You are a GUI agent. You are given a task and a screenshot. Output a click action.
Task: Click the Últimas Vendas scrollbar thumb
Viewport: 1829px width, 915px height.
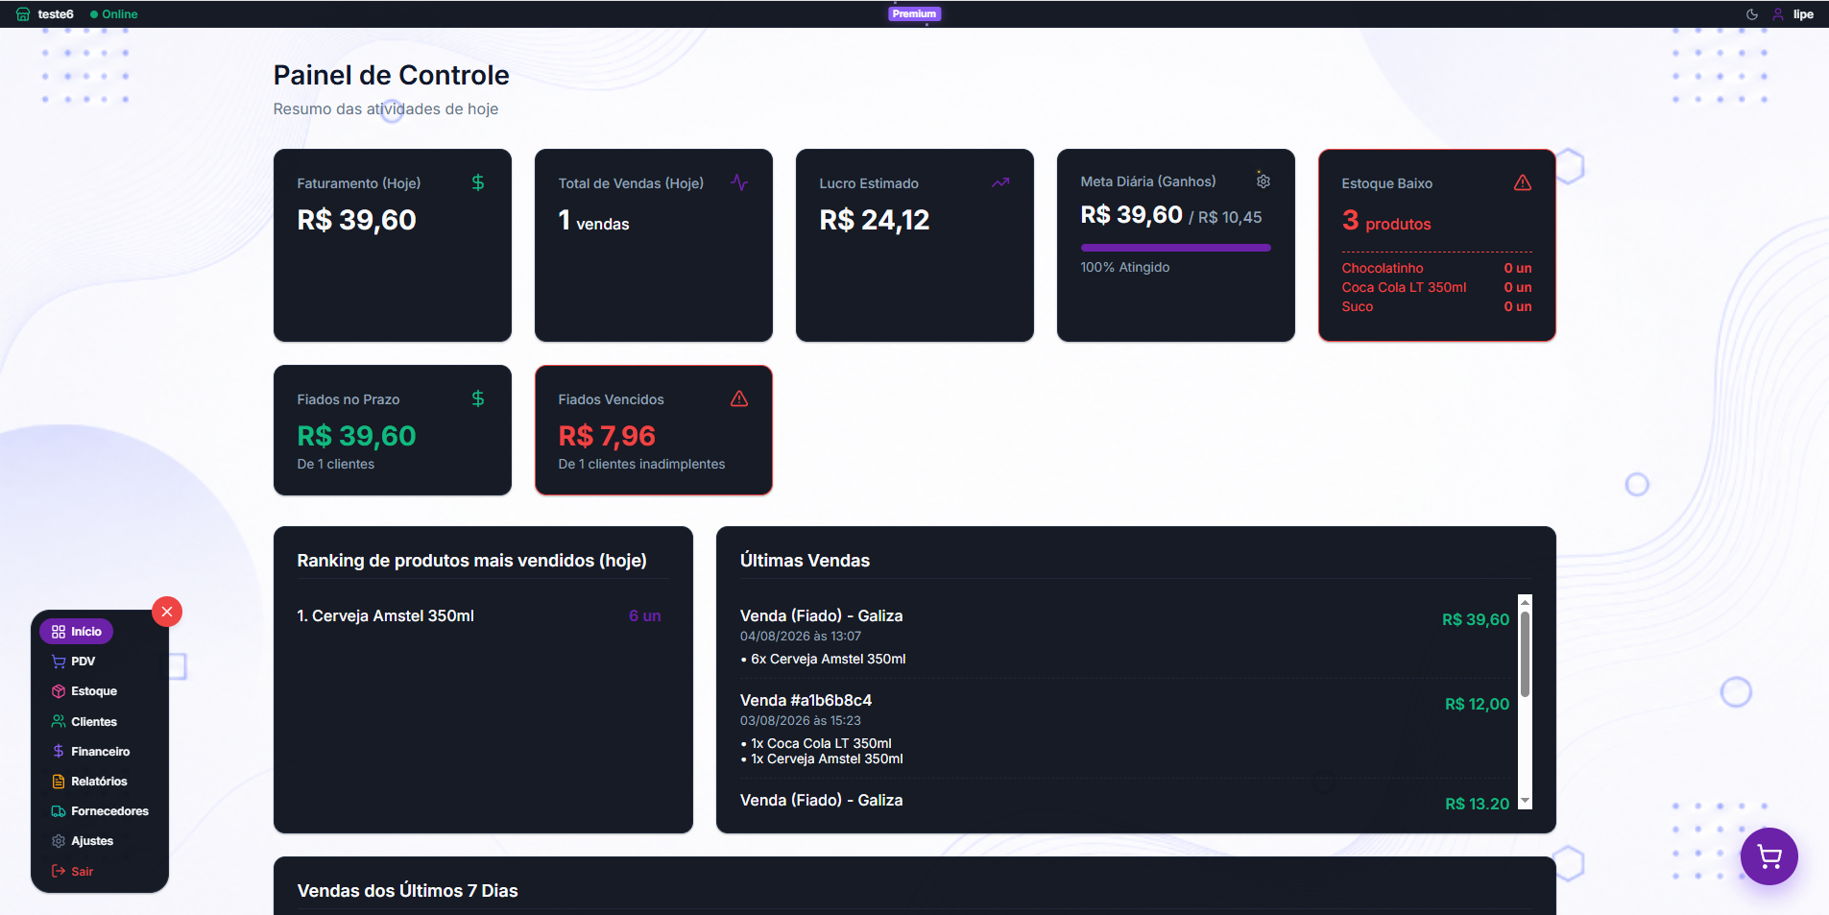click(1525, 654)
